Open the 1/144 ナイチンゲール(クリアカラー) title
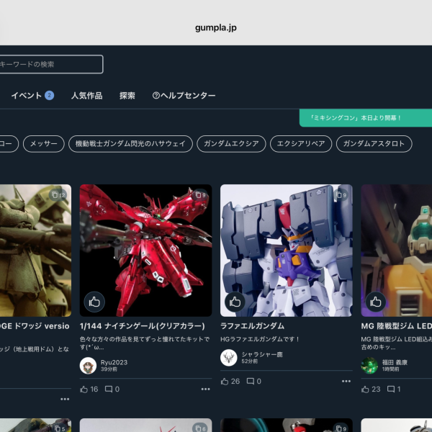432x432 pixels. coord(142,326)
